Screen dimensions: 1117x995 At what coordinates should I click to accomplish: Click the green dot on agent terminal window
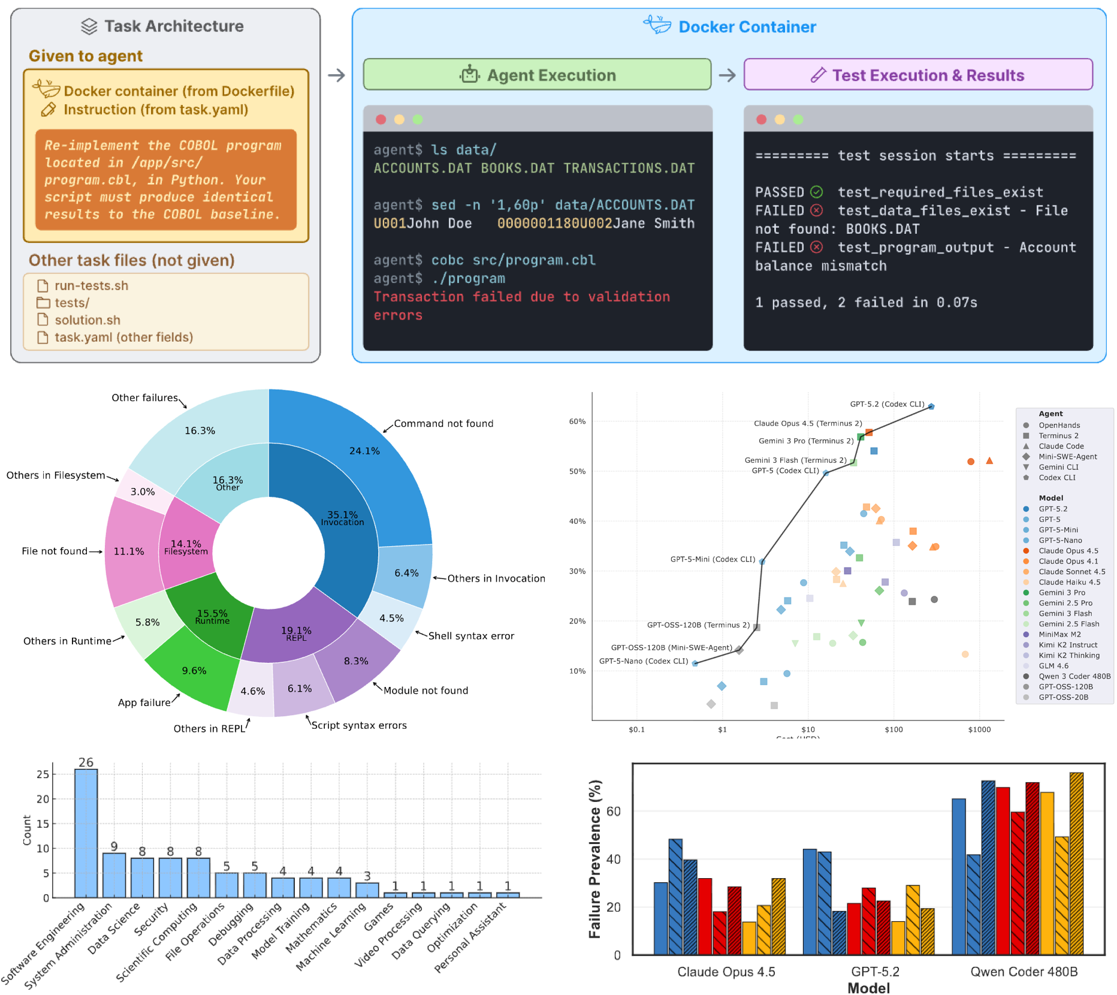[418, 119]
